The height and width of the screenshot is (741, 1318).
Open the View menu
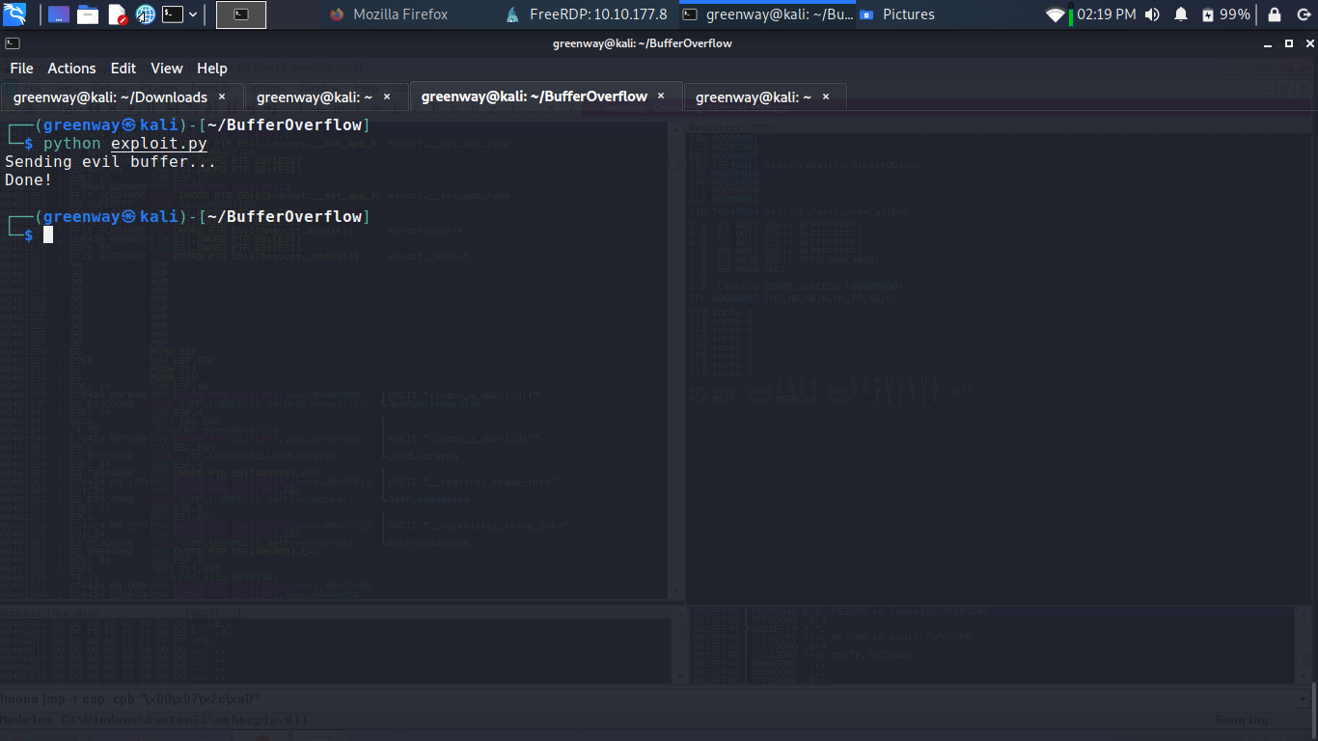tap(166, 69)
